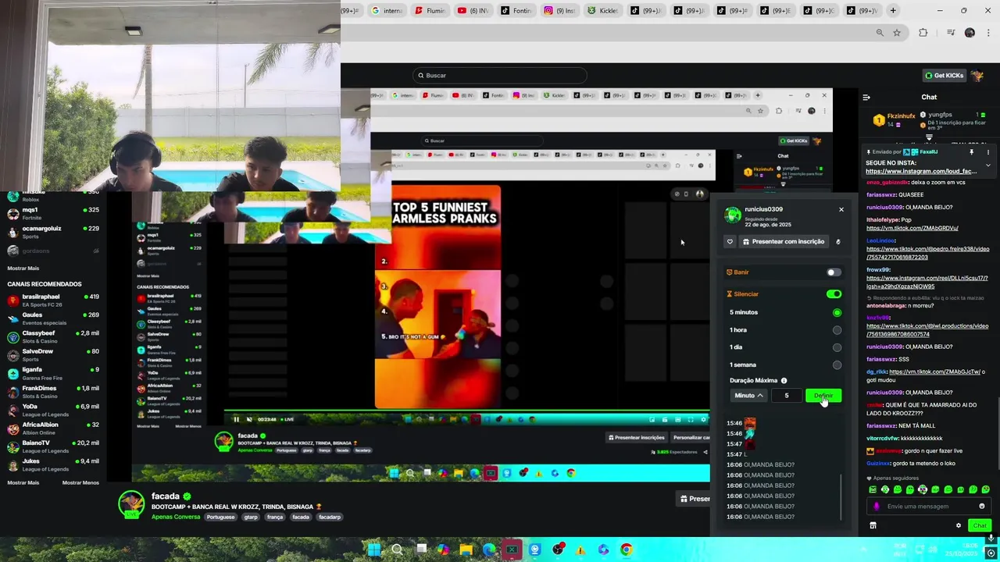Click the zoom magnifier icon in address bar
Image resolution: width=1000 pixels, height=562 pixels.
click(880, 33)
